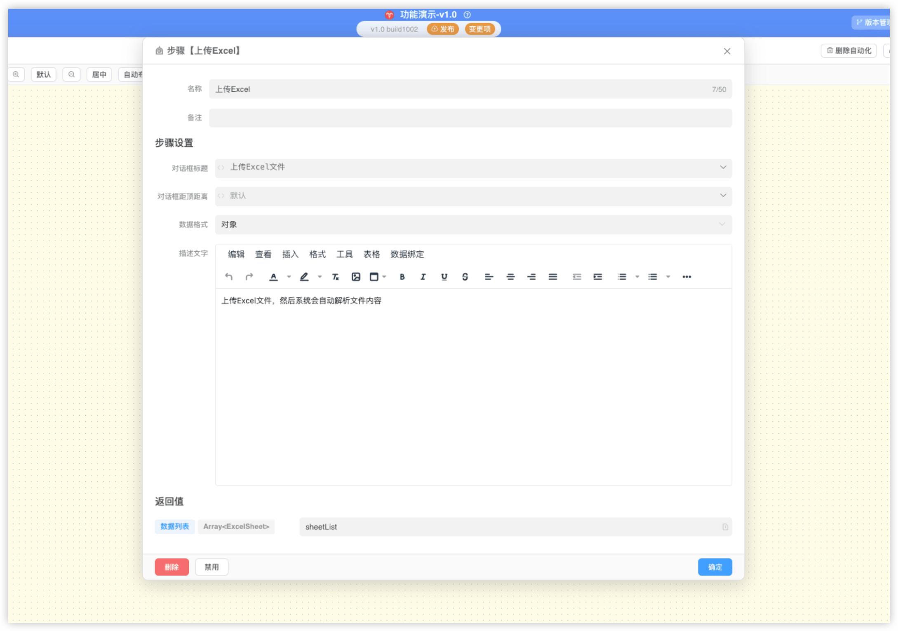The height and width of the screenshot is (631, 898).
Task: Apply strikethrough to the description text
Action: 465,276
